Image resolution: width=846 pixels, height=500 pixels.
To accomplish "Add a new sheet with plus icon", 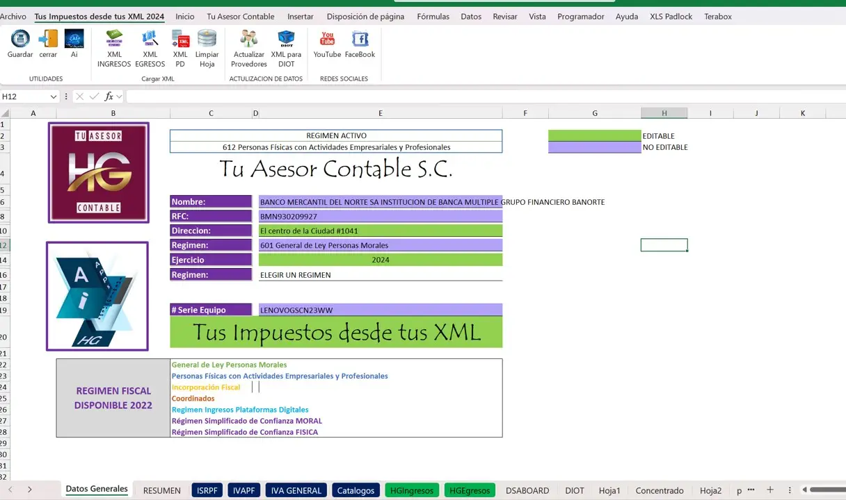I will pos(770,490).
